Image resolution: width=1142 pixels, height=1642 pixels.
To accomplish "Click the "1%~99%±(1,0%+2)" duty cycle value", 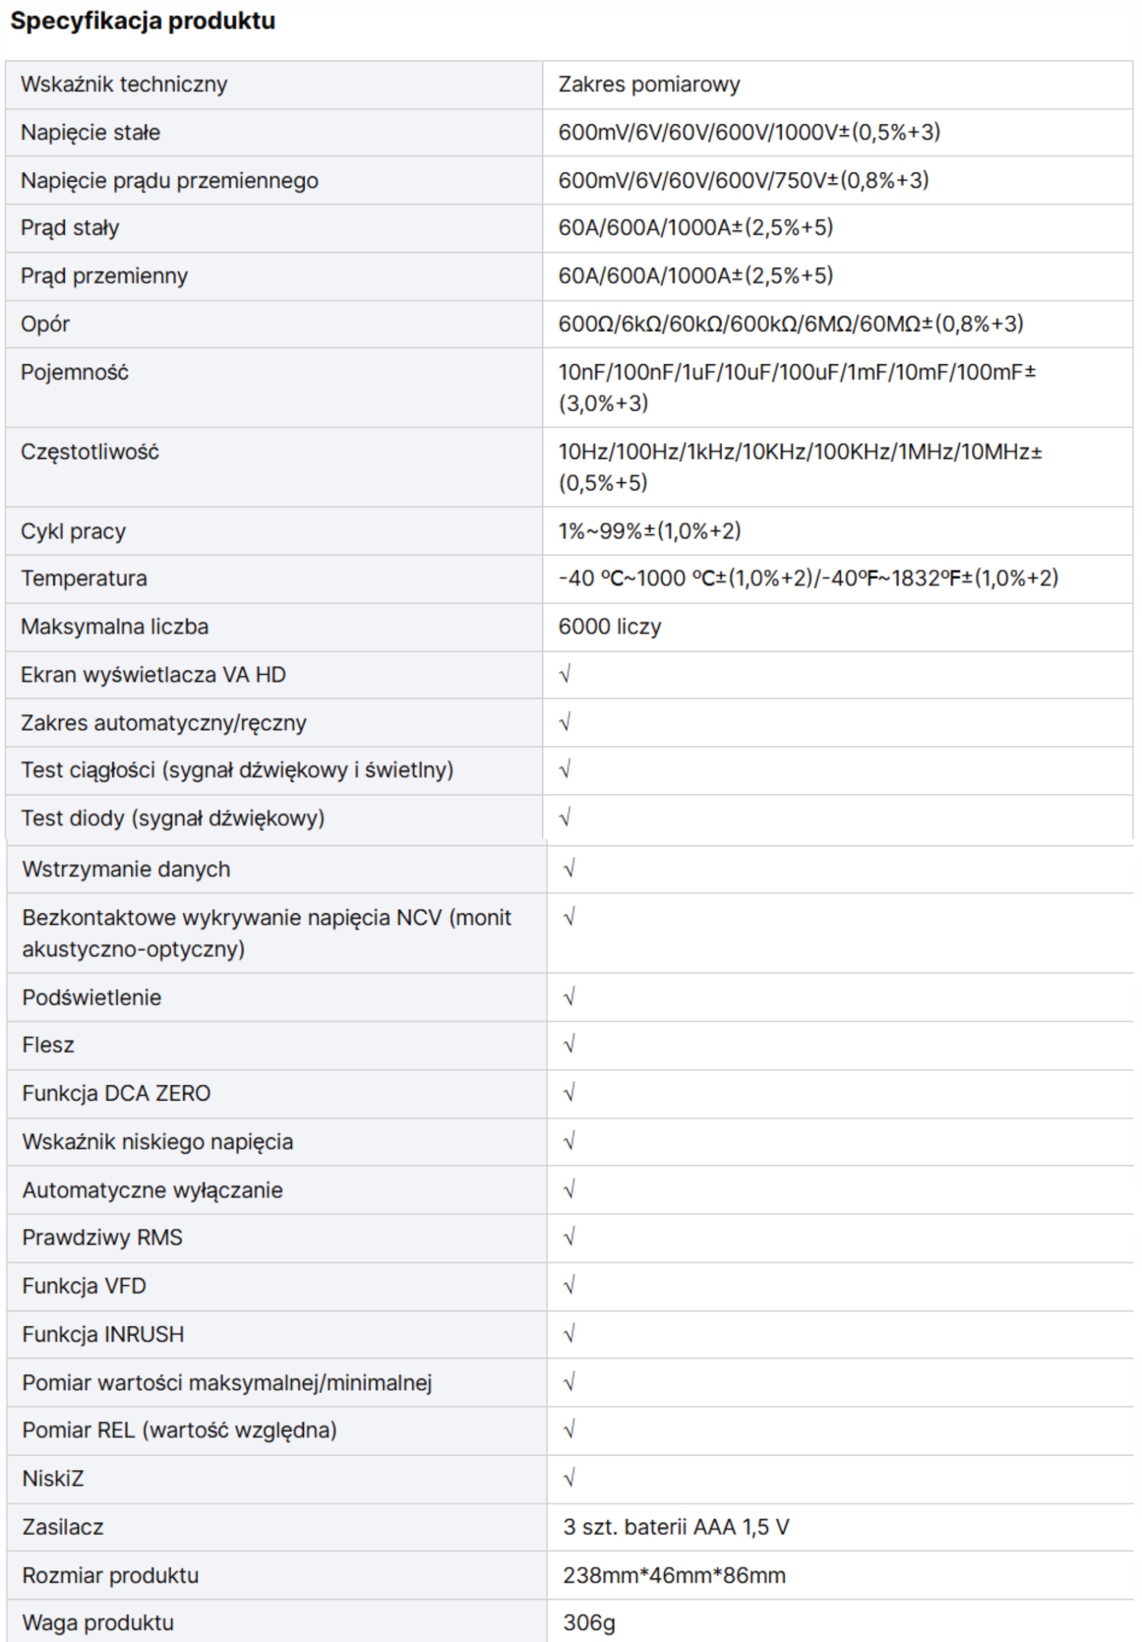I will coord(650,530).
